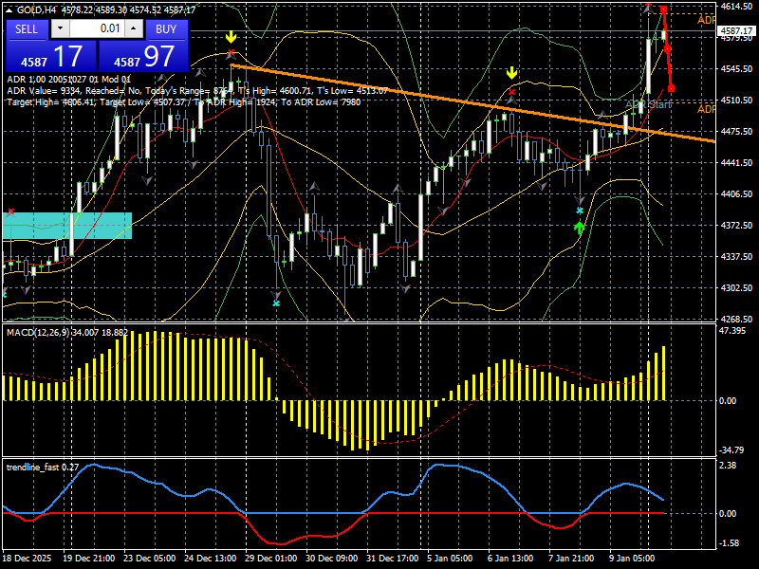Click the 30 Dec 09:00 time label

(x=332, y=559)
